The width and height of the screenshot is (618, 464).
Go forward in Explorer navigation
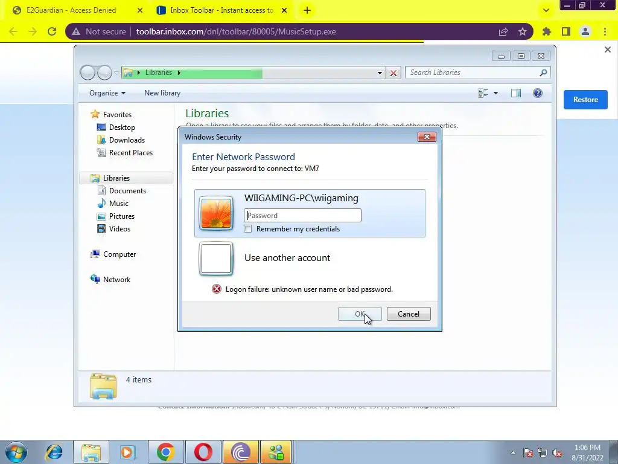pyautogui.click(x=104, y=72)
